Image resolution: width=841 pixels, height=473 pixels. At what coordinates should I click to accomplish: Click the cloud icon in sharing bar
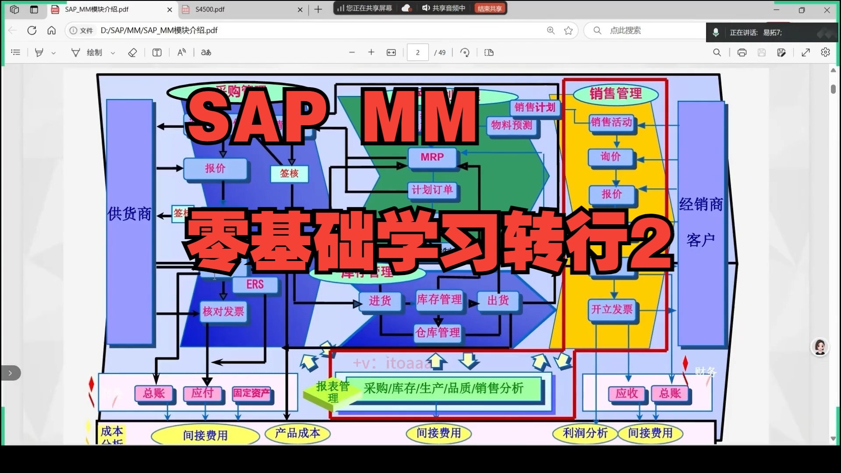[x=406, y=8]
